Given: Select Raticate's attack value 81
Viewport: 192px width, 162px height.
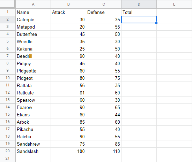Looking at the screenshot, I should 68,93.
